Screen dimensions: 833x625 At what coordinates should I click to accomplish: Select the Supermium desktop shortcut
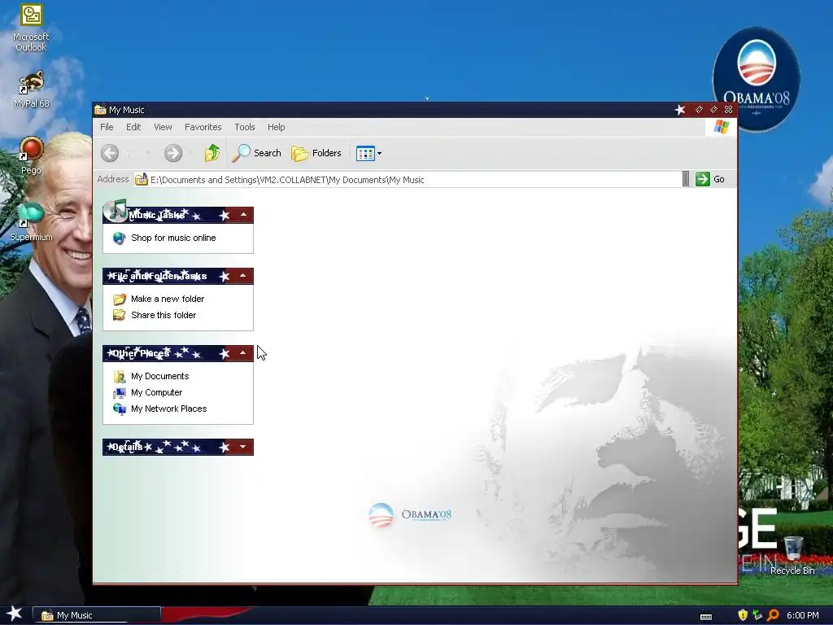[31, 222]
